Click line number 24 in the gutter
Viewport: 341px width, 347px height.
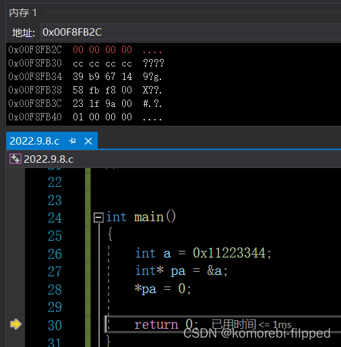[x=55, y=218]
